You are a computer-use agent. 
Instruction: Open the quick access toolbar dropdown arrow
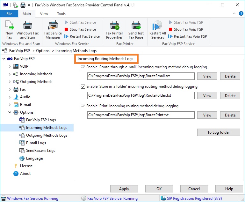(x=29, y=5)
